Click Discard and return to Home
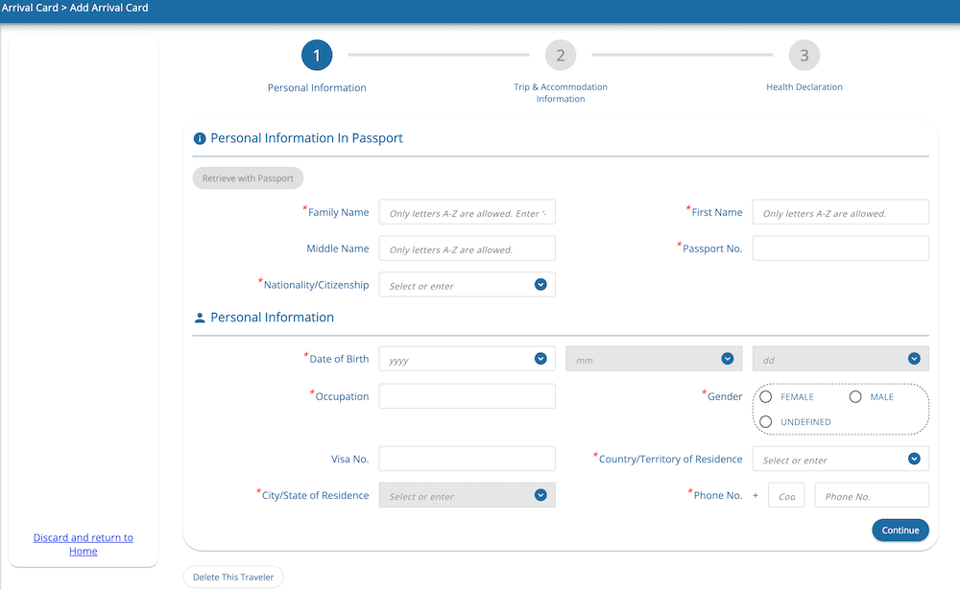 pyautogui.click(x=83, y=544)
